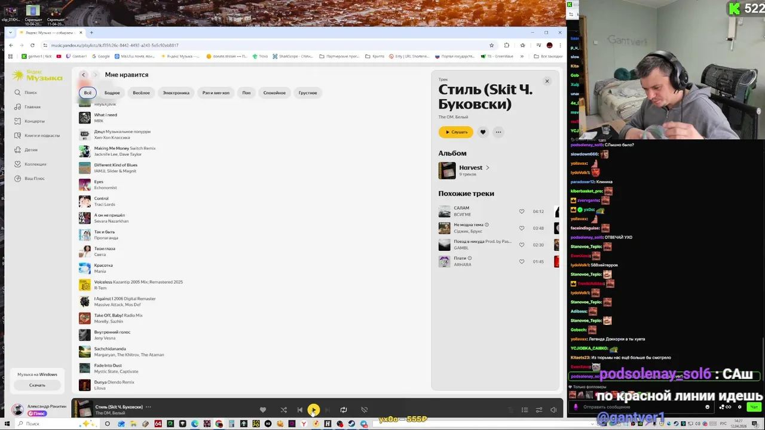Click the Harvest album cover thumbnail
The height and width of the screenshot is (430, 765).
click(x=447, y=171)
